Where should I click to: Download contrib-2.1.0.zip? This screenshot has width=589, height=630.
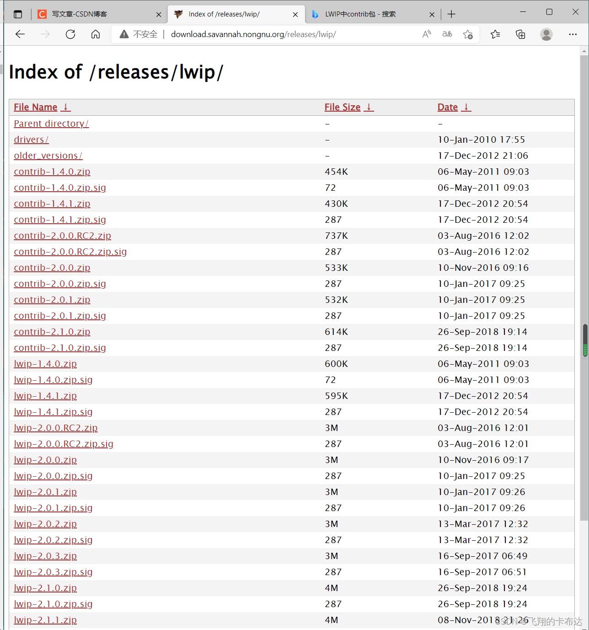click(x=52, y=332)
